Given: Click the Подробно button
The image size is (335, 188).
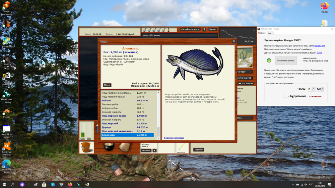Looking at the screenshot, I should (x=198, y=150).
